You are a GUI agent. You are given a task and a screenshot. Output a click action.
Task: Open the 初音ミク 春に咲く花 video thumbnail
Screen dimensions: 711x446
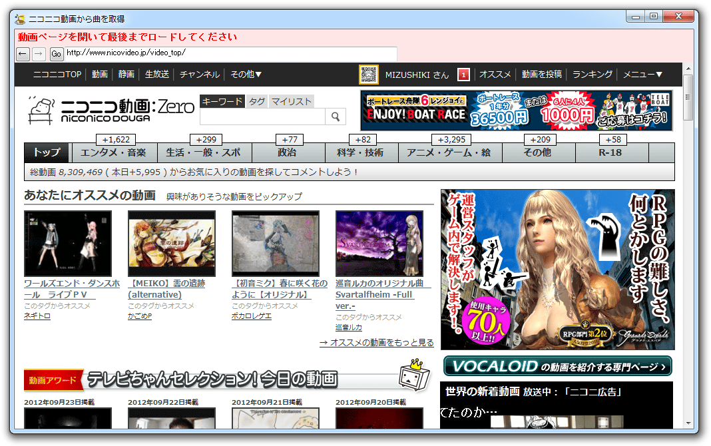pos(276,244)
